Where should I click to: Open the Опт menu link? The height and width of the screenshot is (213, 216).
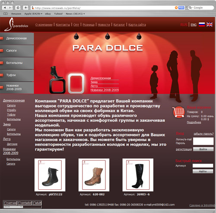76,25
